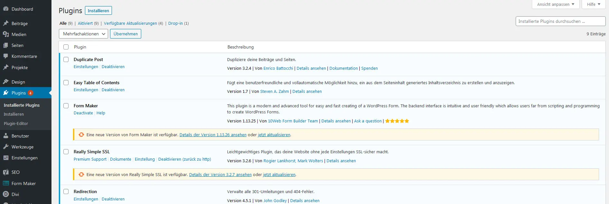
Task: Open the Mehrfachaktionen bulk actions dropdown
Action: pyautogui.click(x=83, y=34)
